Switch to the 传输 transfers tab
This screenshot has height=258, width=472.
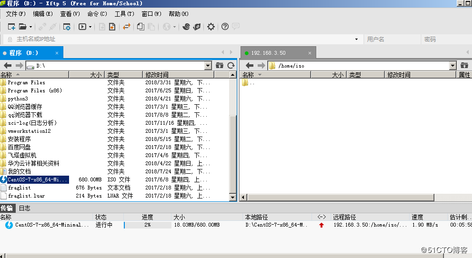tap(7, 208)
